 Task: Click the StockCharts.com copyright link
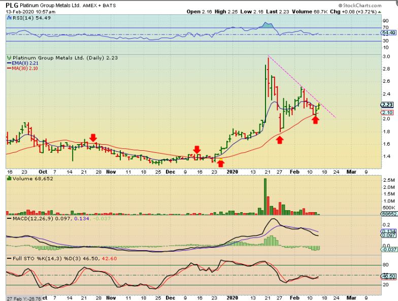point(359,5)
